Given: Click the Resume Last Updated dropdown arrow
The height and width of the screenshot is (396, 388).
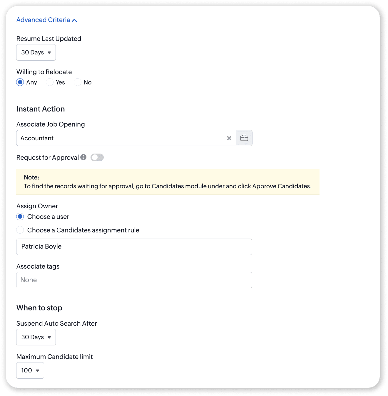Looking at the screenshot, I should click(49, 53).
